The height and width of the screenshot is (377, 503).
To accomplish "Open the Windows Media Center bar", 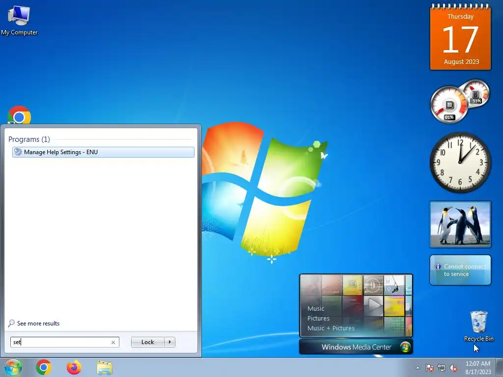I will 356,347.
